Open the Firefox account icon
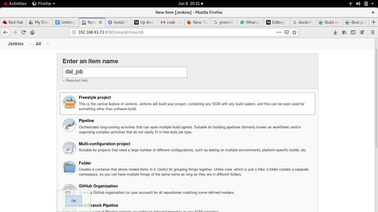 (362, 32)
